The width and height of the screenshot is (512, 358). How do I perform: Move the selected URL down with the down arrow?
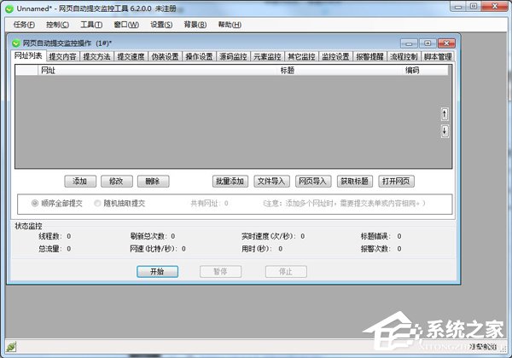[x=445, y=131]
